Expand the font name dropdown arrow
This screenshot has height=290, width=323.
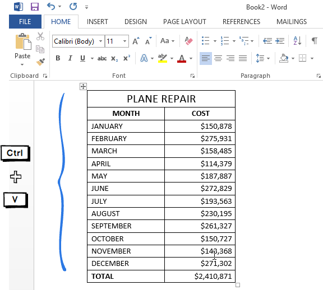(x=100, y=41)
